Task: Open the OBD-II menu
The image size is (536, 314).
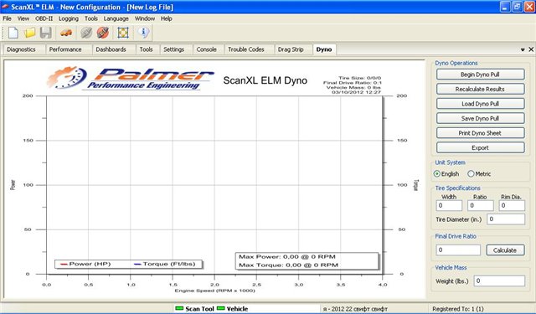Action: (x=44, y=18)
